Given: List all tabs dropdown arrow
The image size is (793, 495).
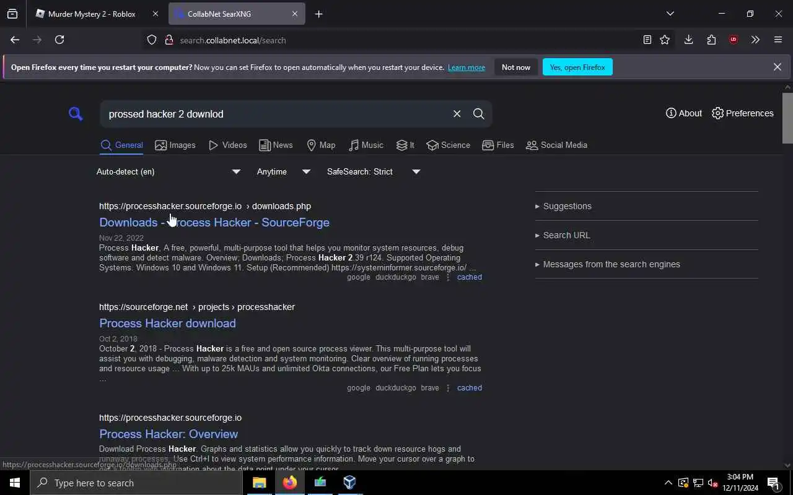Looking at the screenshot, I should click(670, 14).
